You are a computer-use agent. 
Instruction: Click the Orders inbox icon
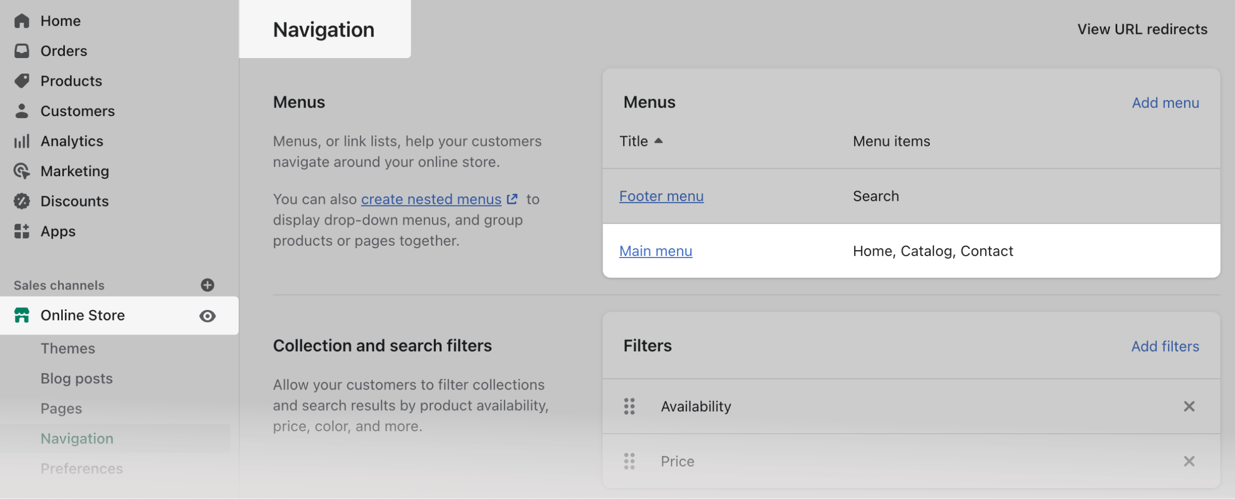click(x=22, y=51)
